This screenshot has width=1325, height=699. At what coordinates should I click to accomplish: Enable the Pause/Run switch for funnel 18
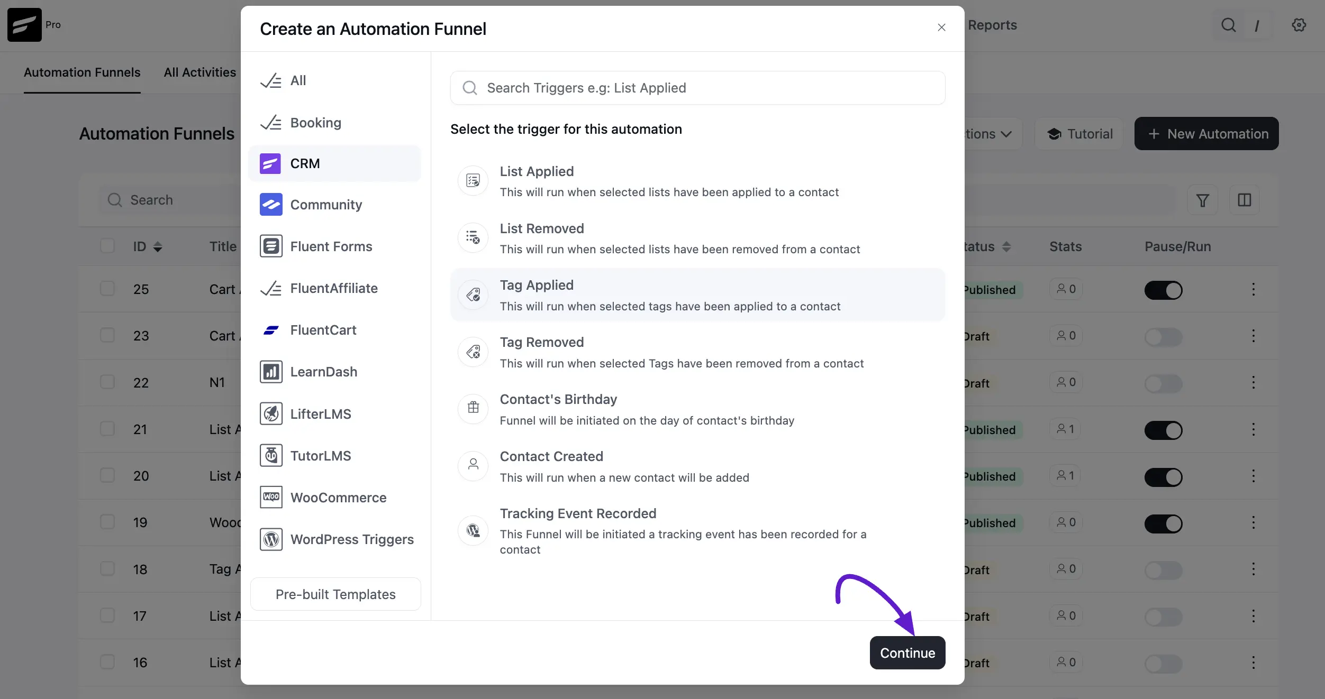(x=1164, y=571)
